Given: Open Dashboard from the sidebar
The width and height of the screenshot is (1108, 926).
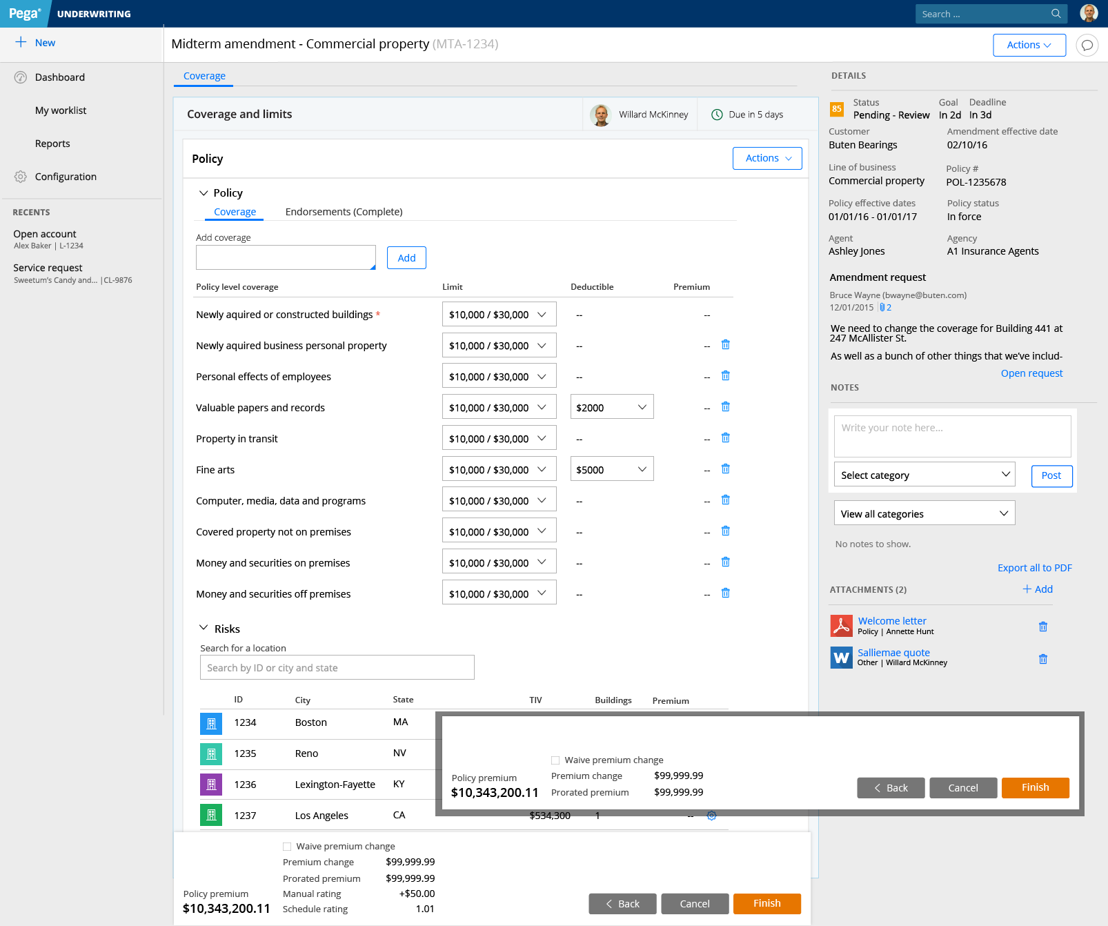Looking at the screenshot, I should coord(60,77).
